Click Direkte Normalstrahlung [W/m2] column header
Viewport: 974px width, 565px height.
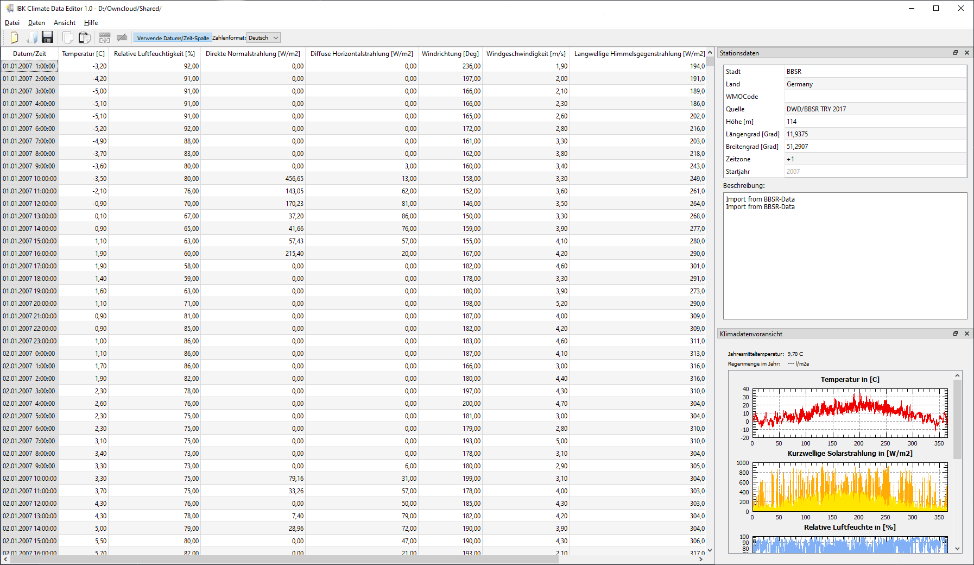point(252,54)
